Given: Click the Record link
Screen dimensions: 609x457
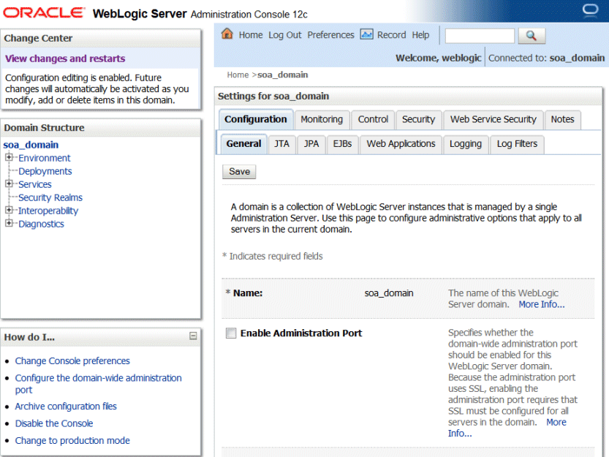Looking at the screenshot, I should (392, 35).
